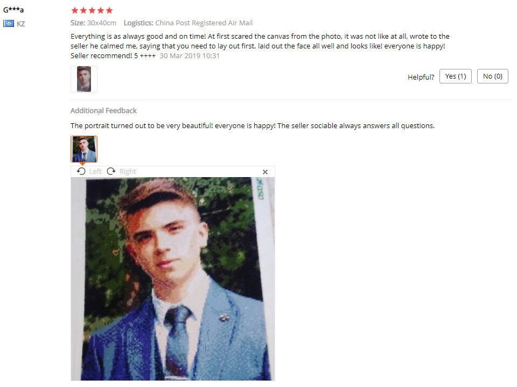Viewport: 517px width, 387px height.
Task: Click the Kazakhstan flag icon
Action: pos(9,23)
